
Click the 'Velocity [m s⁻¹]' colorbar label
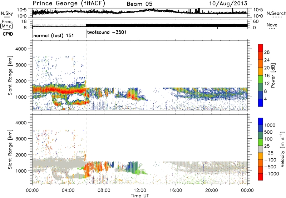tap(282, 149)
